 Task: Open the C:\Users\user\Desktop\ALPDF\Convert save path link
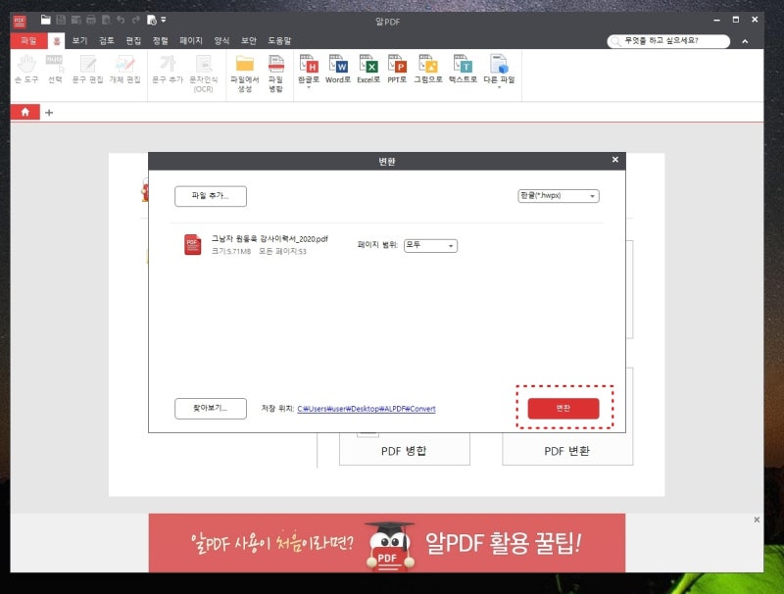367,409
